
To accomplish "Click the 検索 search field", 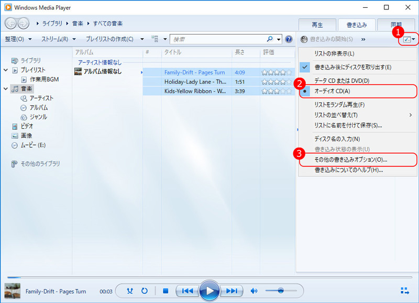I will tap(218, 39).
